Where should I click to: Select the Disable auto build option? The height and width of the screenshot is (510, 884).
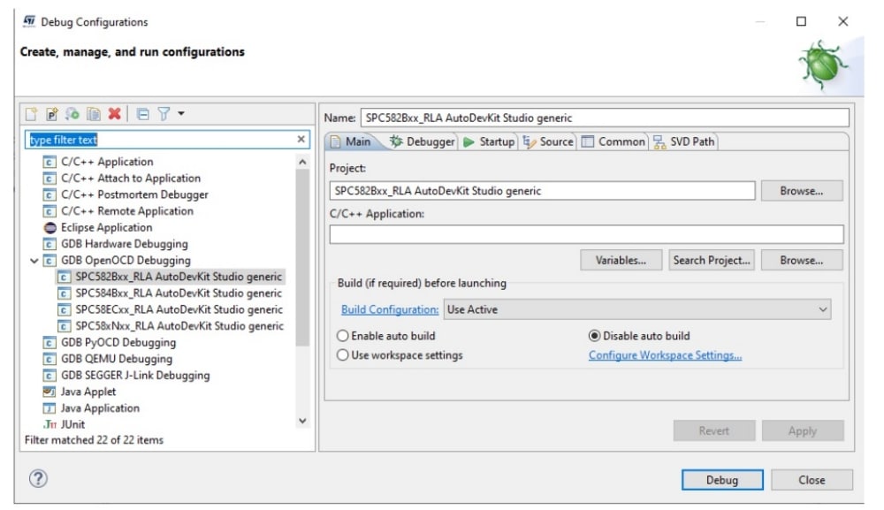point(595,336)
